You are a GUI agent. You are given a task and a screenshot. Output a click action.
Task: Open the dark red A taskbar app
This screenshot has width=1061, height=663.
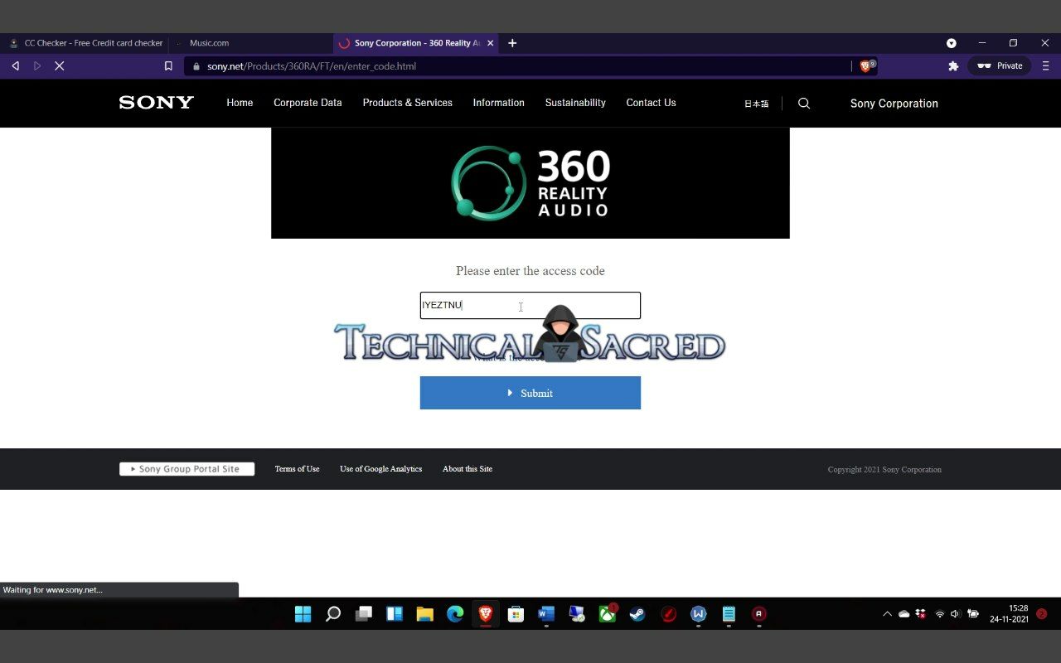[x=759, y=614]
